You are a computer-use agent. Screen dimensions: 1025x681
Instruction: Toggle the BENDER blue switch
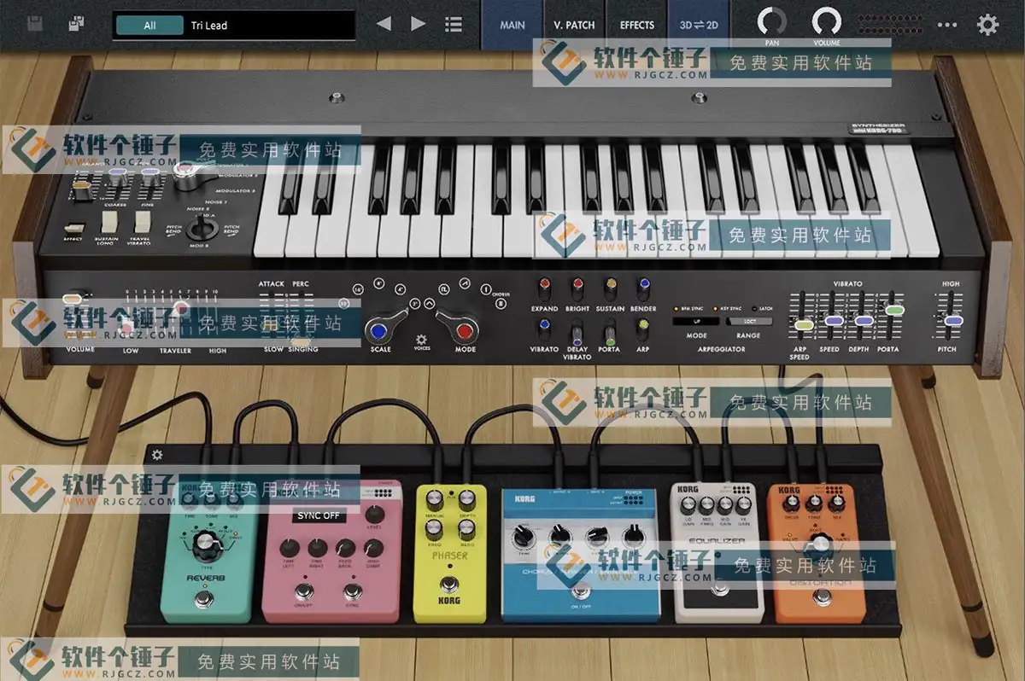click(x=643, y=286)
